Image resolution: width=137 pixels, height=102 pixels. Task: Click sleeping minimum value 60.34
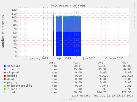tap(77, 66)
